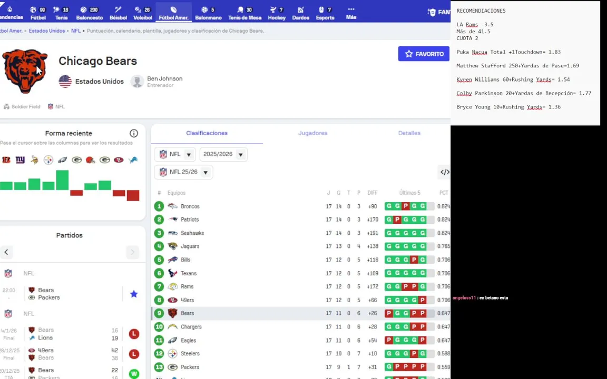Open the Tenis sport category
Screen dimensions: 607x379
(61, 13)
